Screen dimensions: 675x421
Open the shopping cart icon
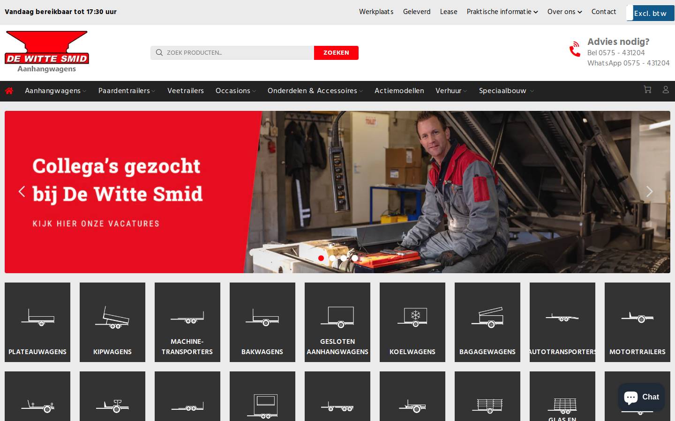pyautogui.click(x=647, y=89)
